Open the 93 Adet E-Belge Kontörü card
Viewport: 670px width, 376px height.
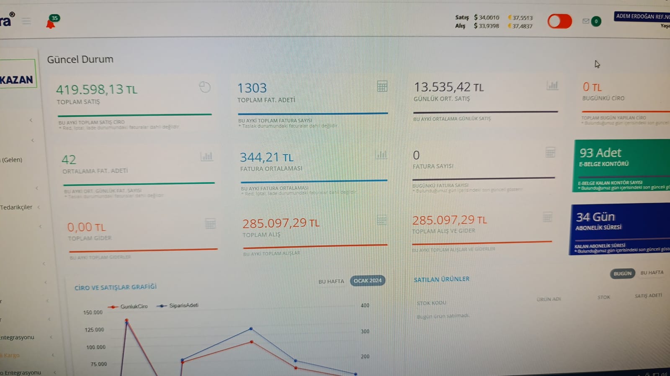click(x=622, y=165)
